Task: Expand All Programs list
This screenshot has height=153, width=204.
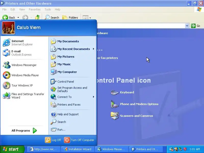Action: 24,131
